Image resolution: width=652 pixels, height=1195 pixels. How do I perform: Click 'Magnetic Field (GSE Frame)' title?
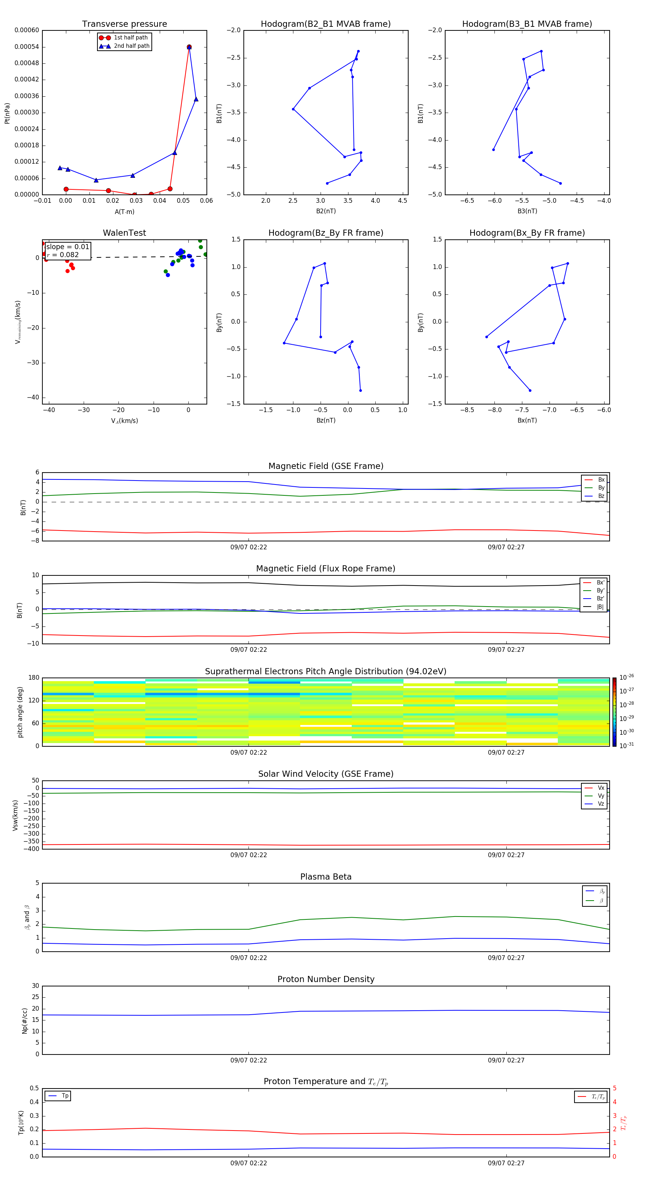[326, 466]
